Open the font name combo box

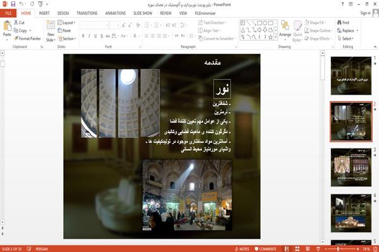click(95, 25)
